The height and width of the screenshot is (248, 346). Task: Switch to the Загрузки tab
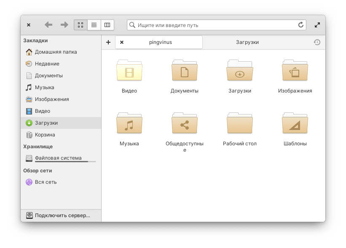tap(247, 42)
